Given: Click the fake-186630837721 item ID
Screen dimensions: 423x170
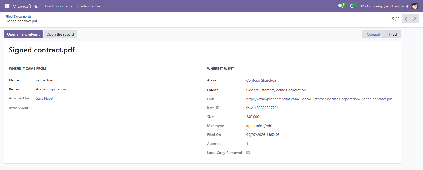Looking at the screenshot, I should 262,108.
